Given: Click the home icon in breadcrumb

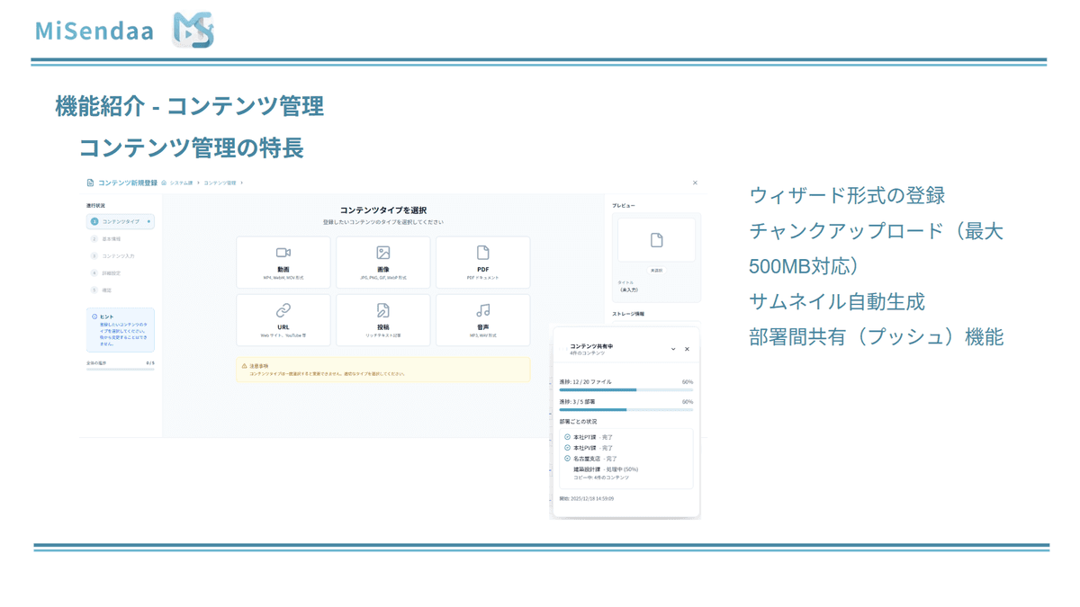Looking at the screenshot, I should (x=164, y=183).
